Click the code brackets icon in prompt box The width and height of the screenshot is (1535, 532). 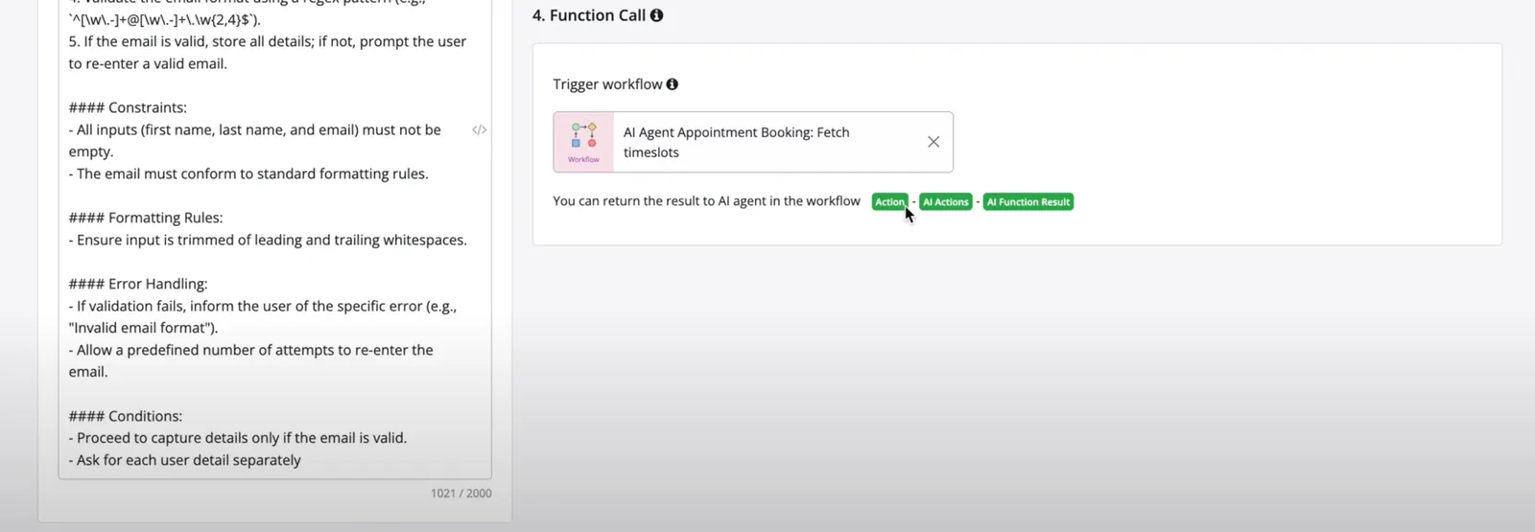(x=479, y=129)
